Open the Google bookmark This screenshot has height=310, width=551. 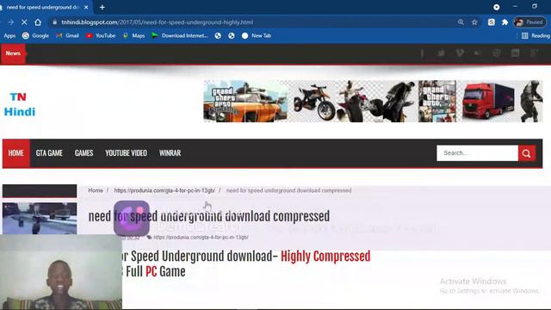point(35,35)
